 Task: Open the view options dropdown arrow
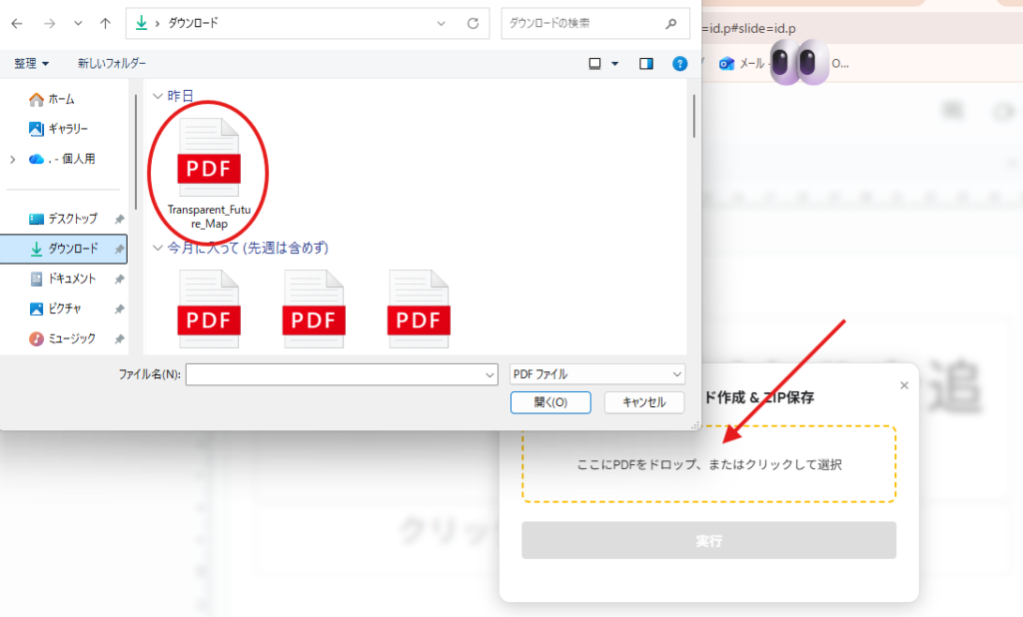(x=615, y=64)
